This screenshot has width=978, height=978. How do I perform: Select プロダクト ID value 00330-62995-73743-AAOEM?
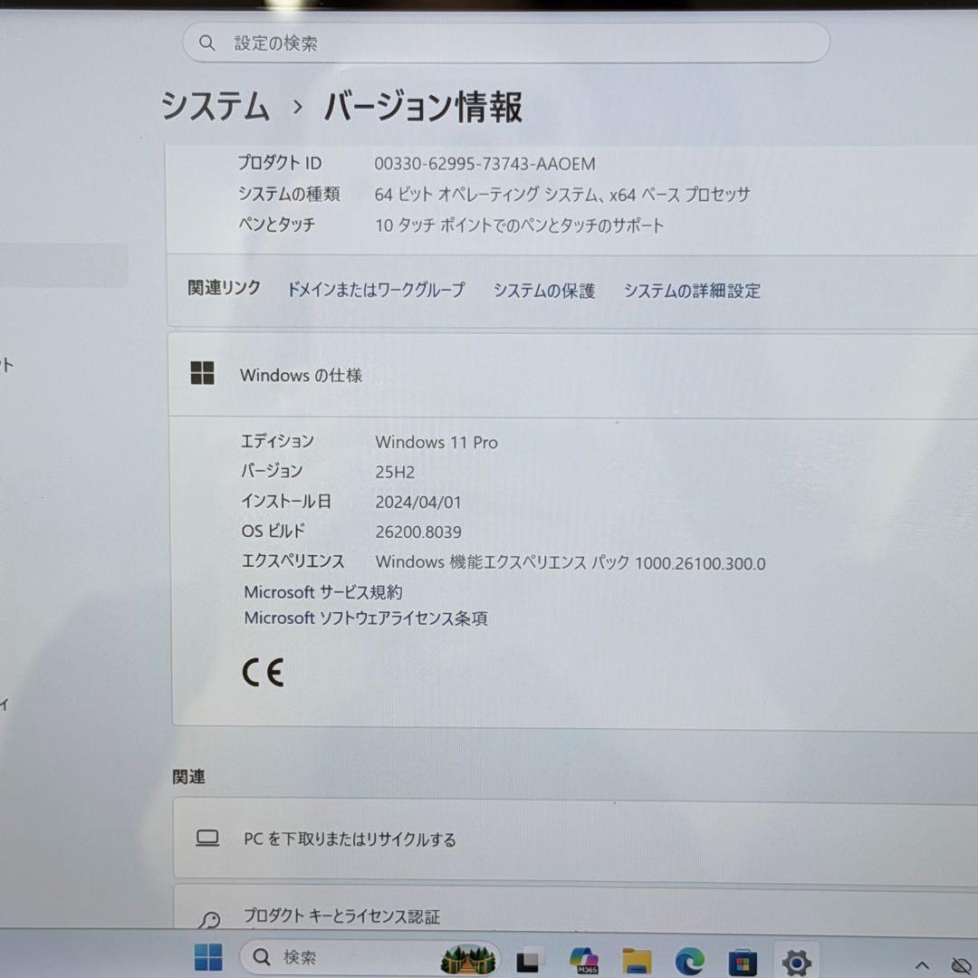[x=484, y=164]
